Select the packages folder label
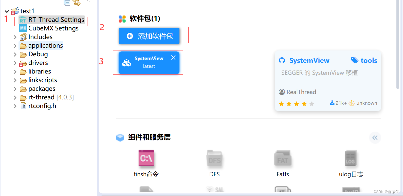 point(42,89)
